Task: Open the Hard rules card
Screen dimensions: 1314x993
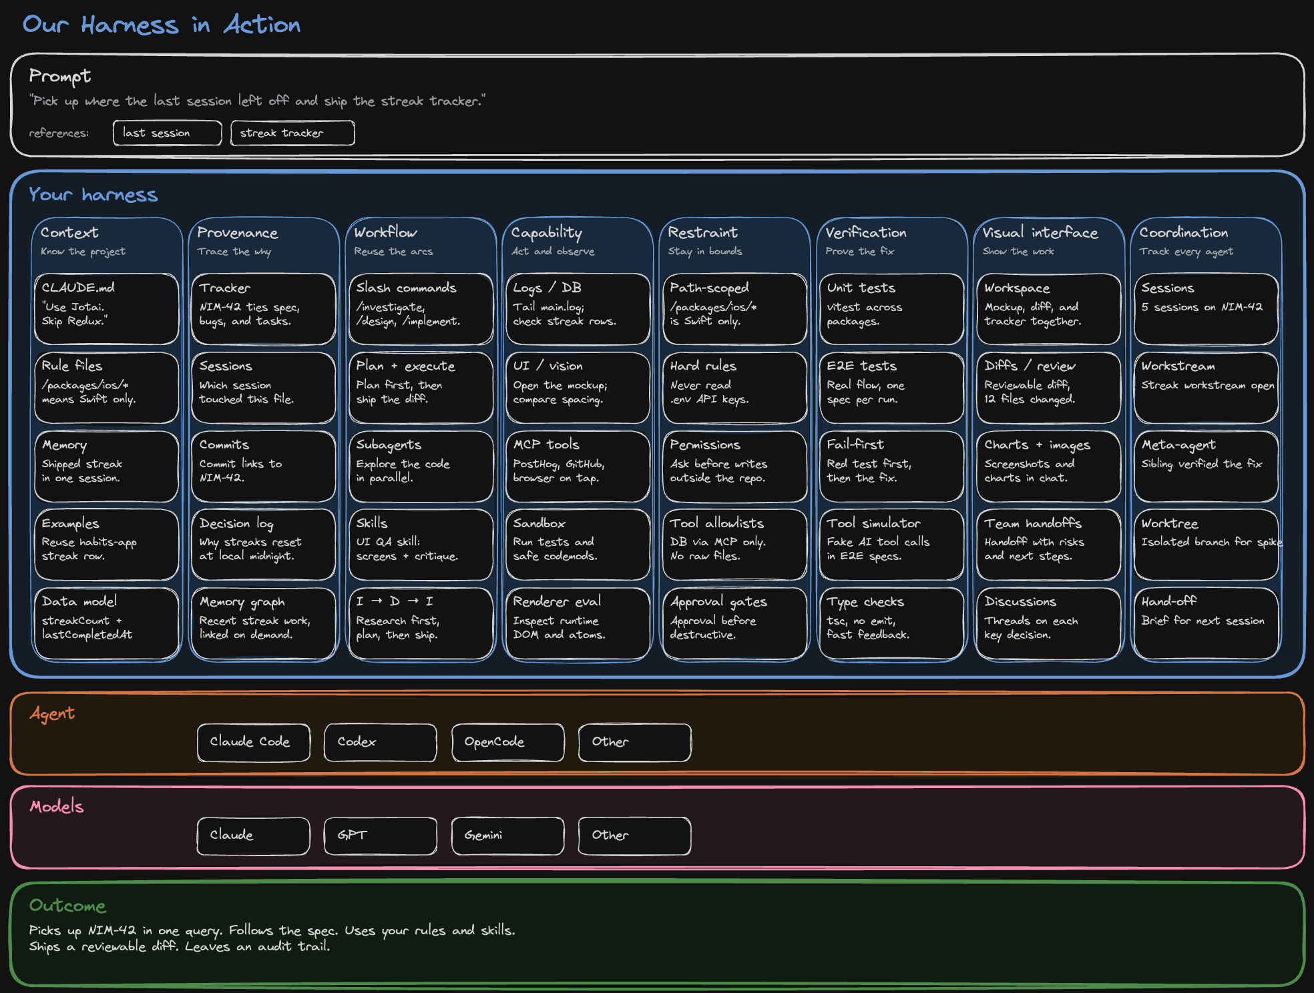Action: point(735,388)
